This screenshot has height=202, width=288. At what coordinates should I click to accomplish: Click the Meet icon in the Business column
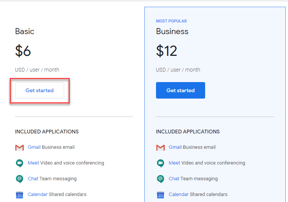160,163
